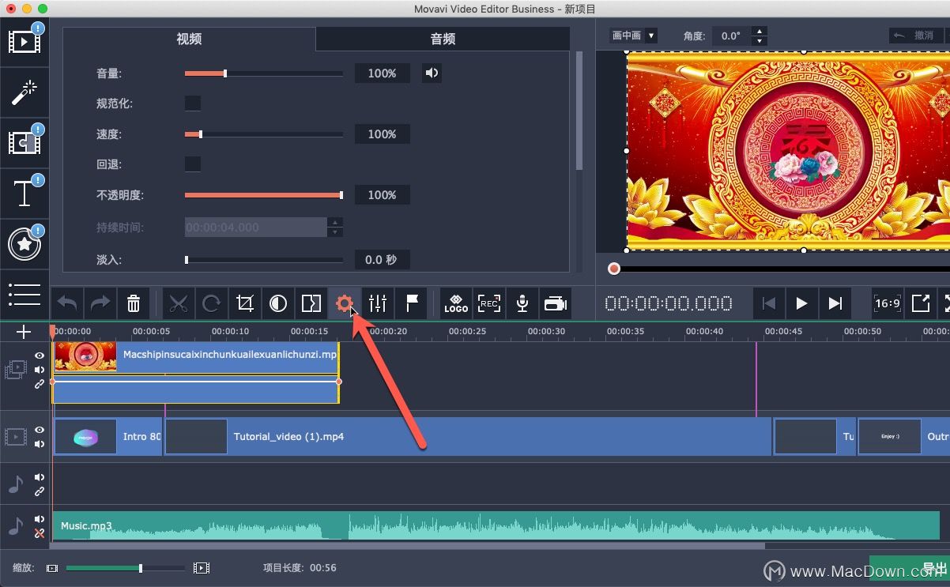Adjust the 不透明度 opacity slider
Screen dimensions: 950x587
(264, 195)
